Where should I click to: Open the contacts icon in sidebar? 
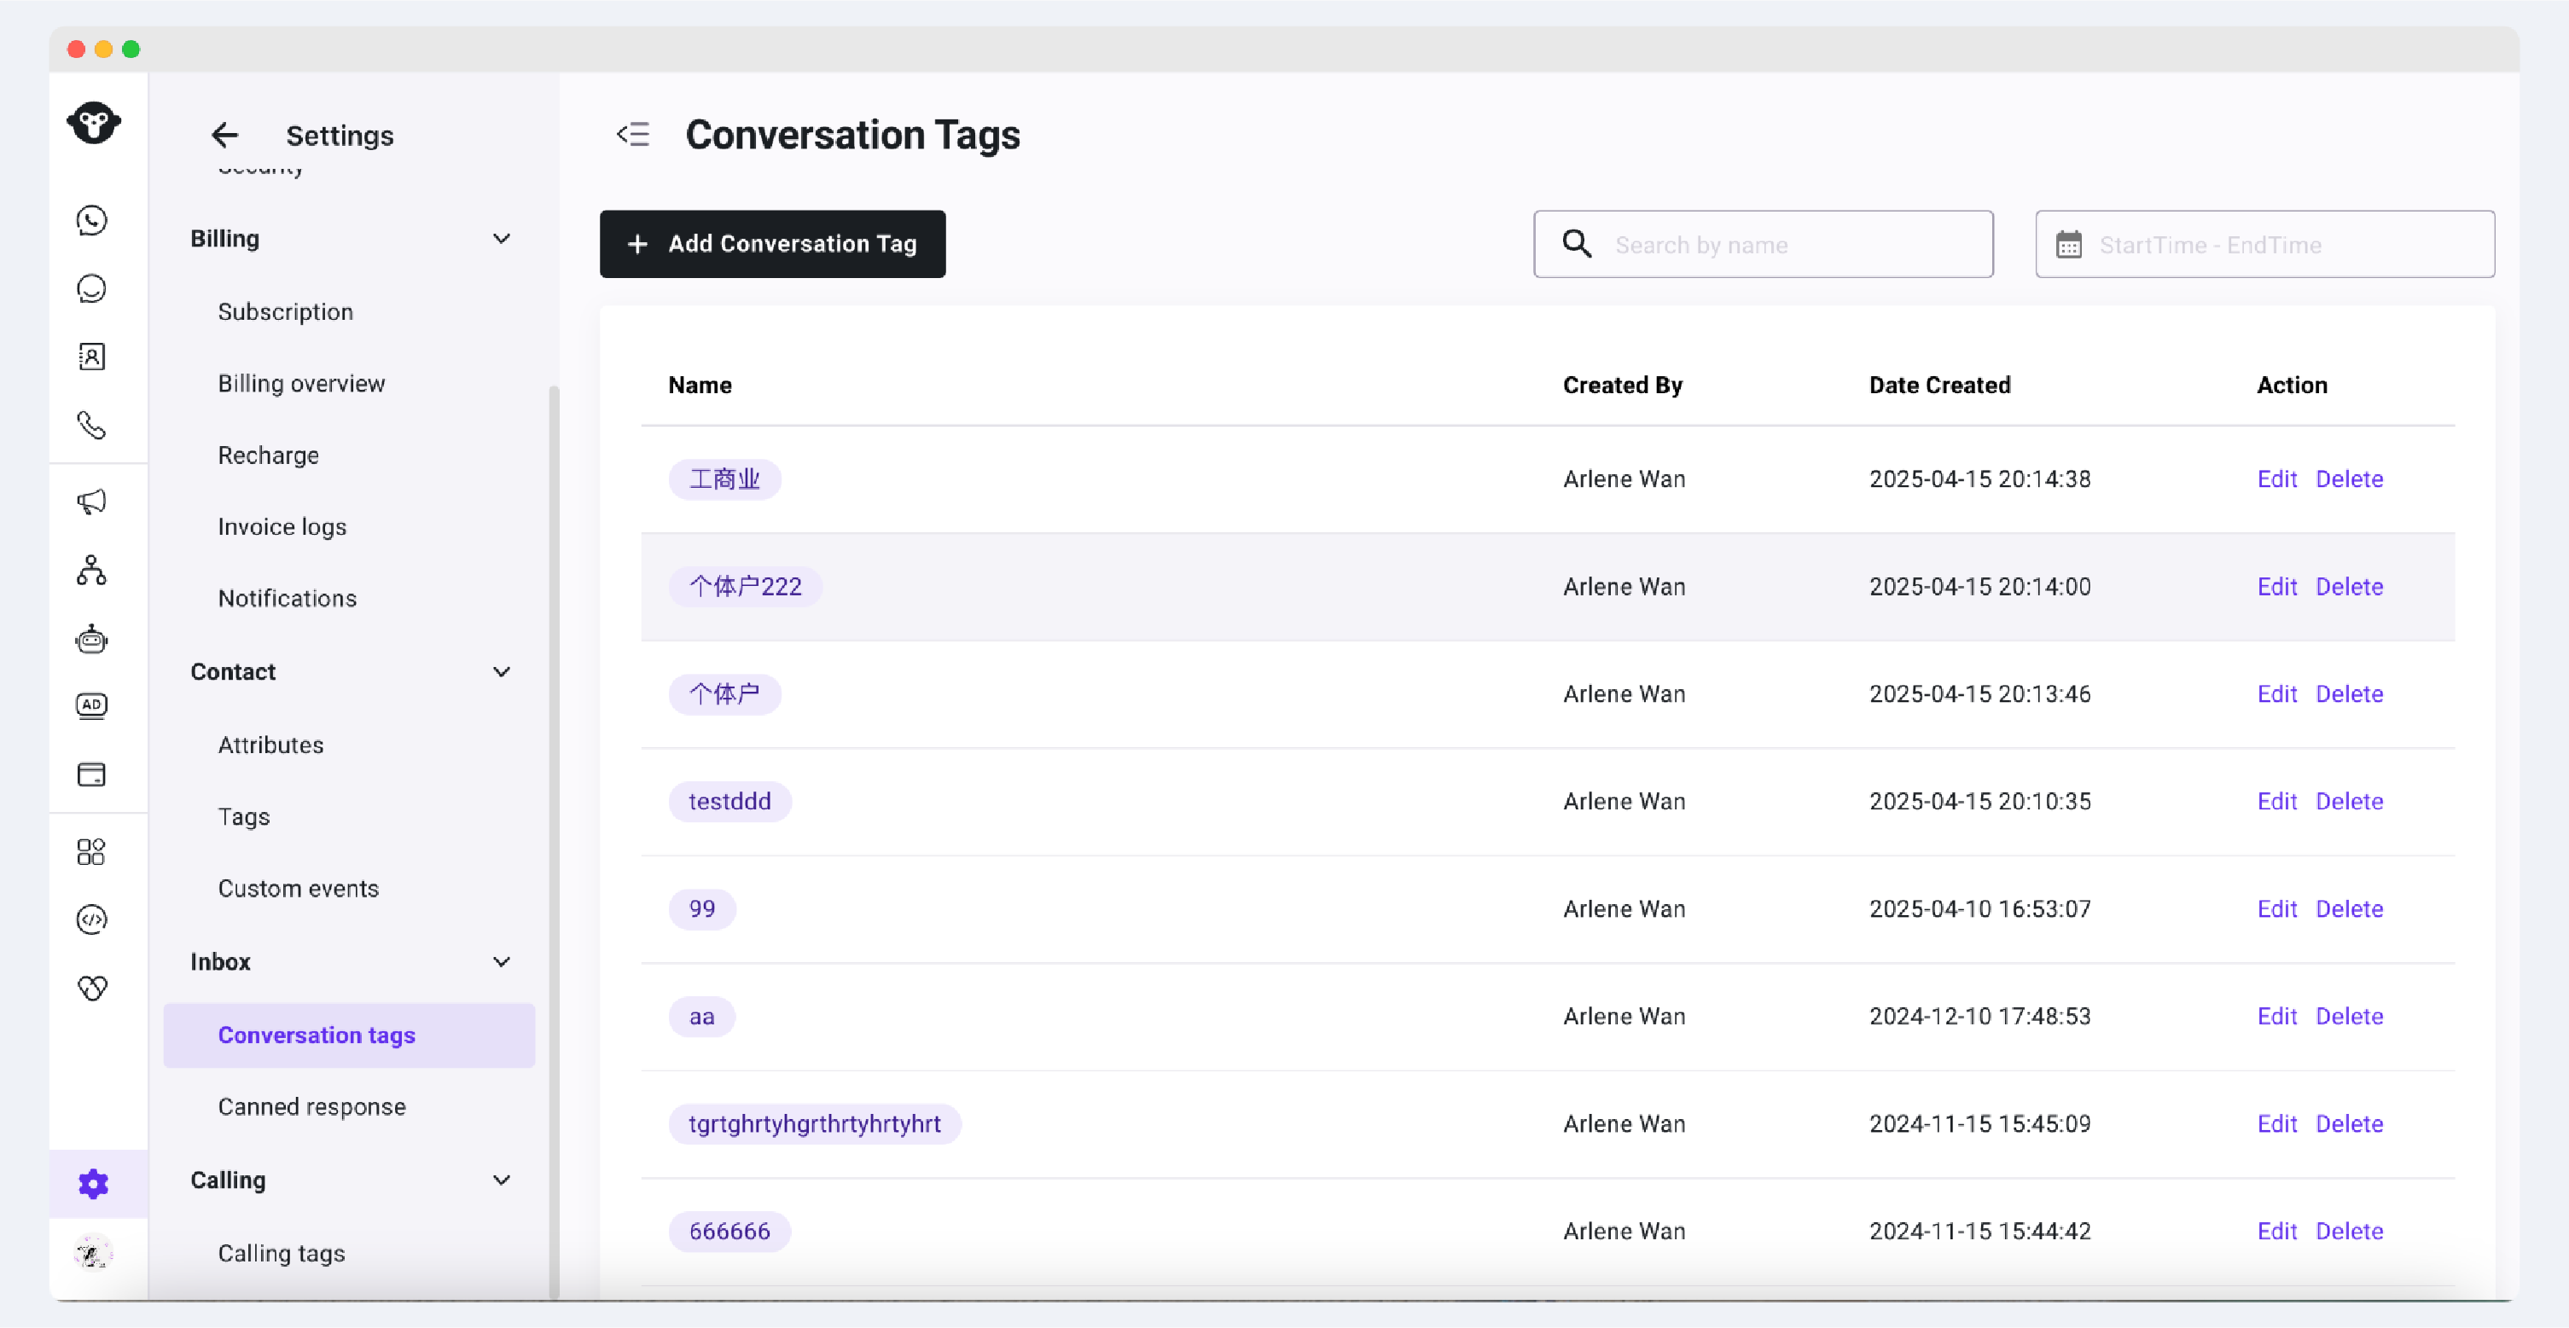92,357
